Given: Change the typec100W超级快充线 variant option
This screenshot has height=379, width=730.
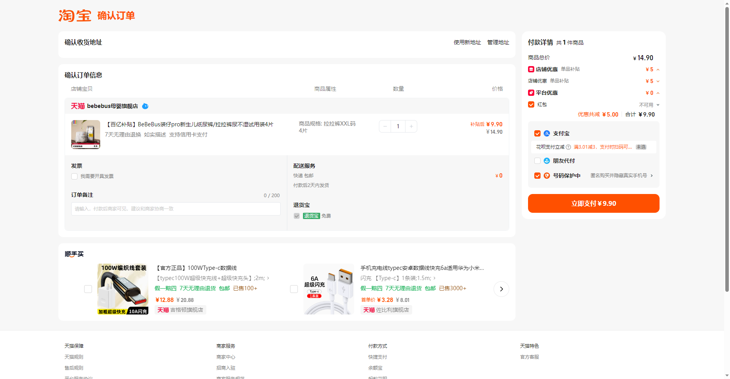Looking at the screenshot, I should click(x=213, y=278).
